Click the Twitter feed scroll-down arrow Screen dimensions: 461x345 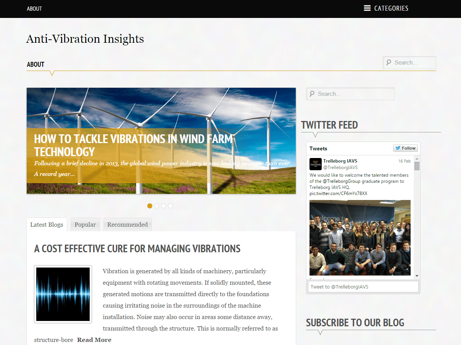[x=417, y=276]
